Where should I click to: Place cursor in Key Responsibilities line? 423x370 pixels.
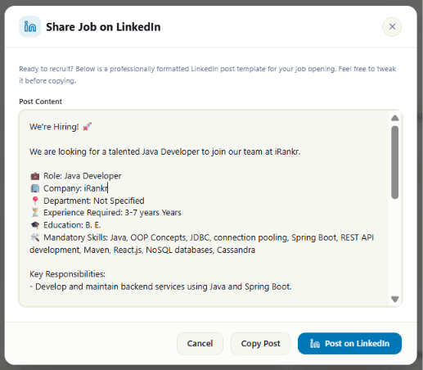(x=67, y=274)
